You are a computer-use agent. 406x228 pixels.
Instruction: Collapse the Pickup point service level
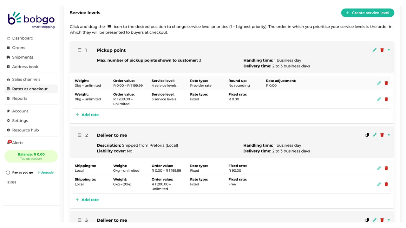pyautogui.click(x=389, y=50)
